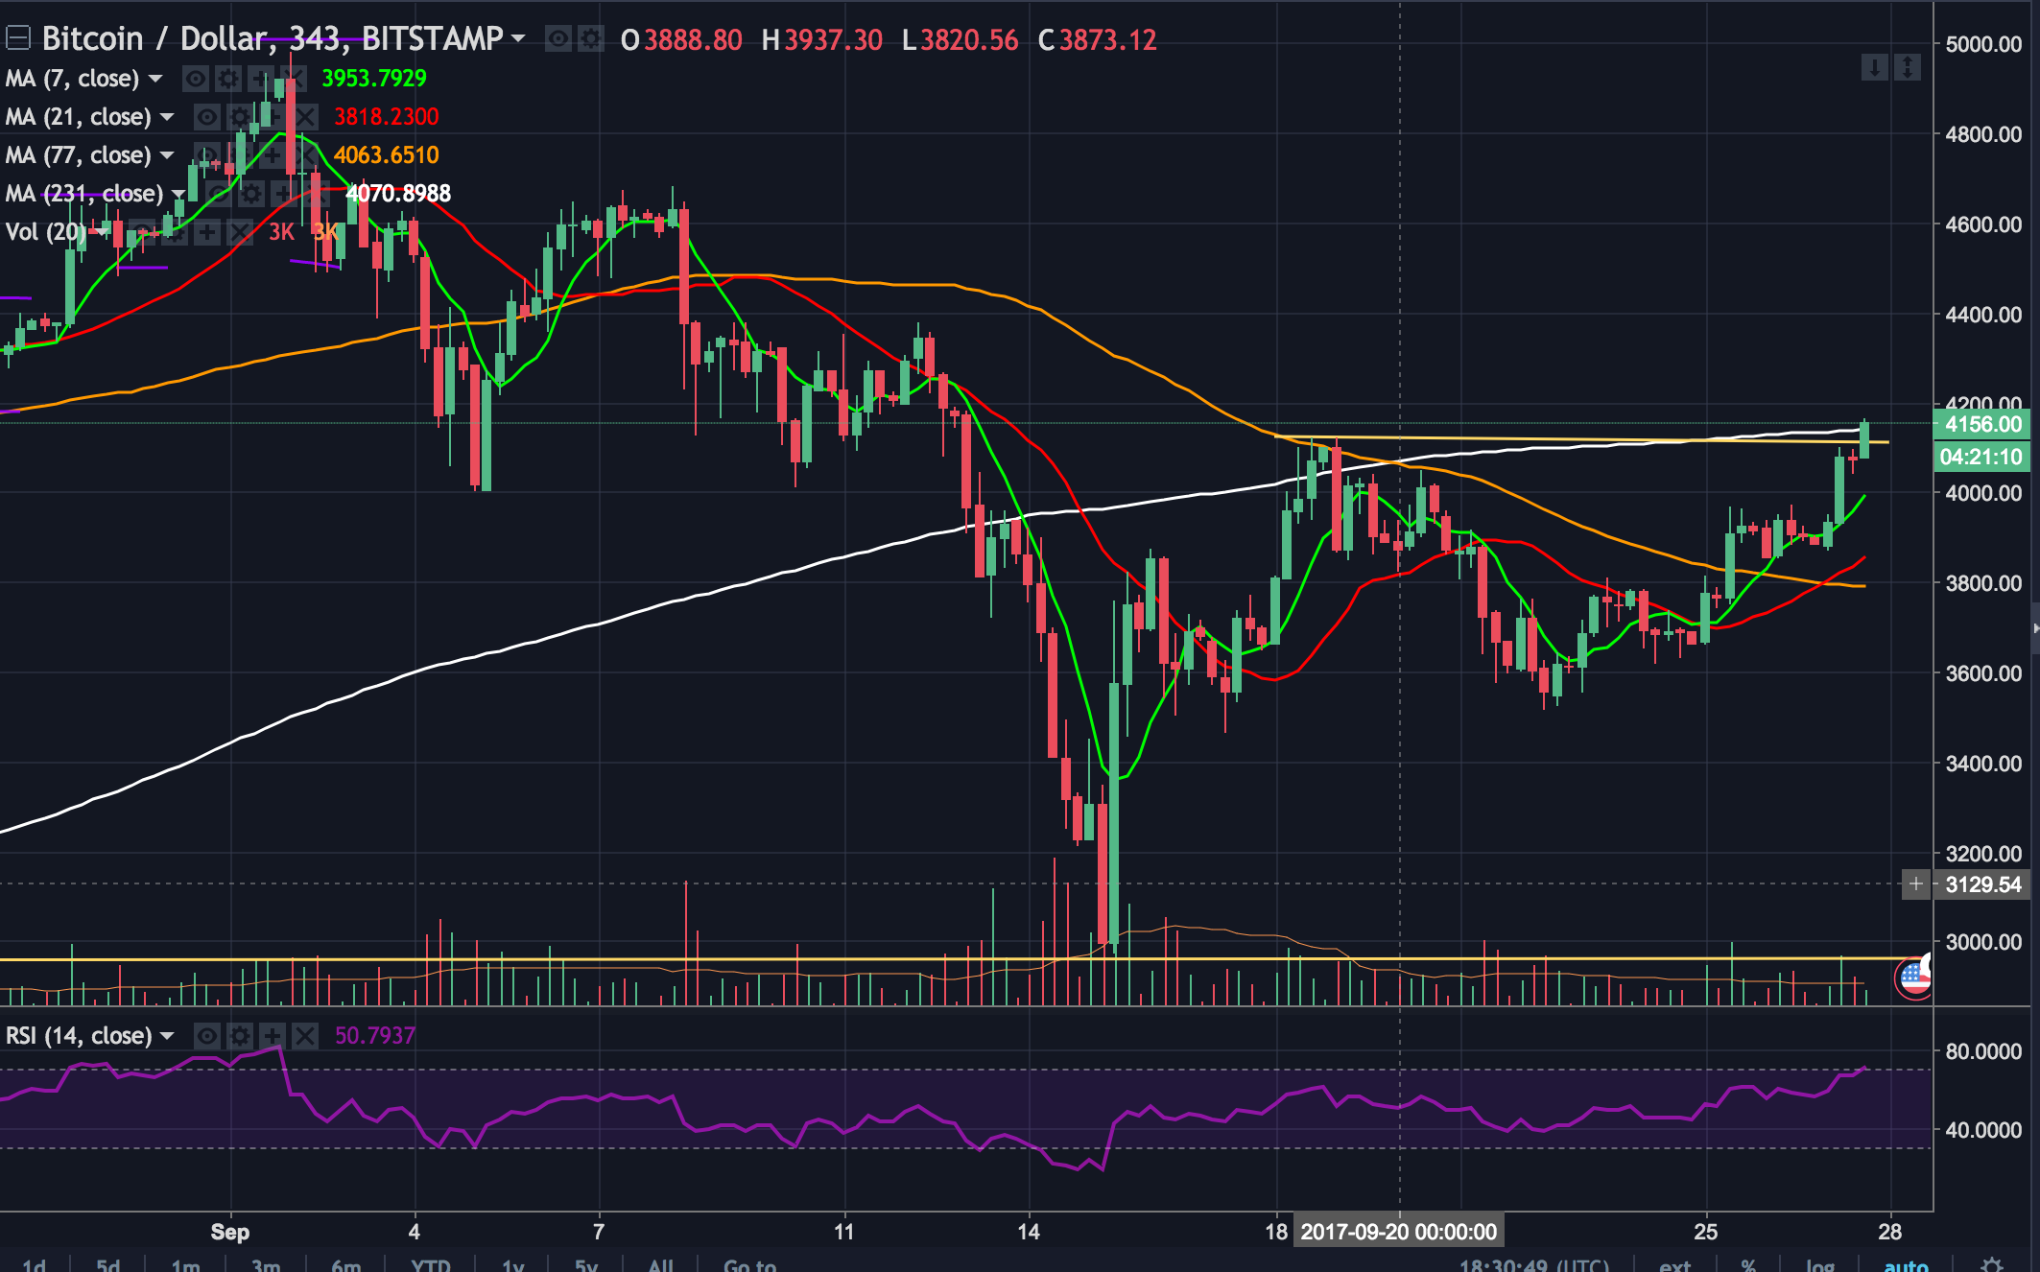Remove the MA (21, close) indicator

click(x=304, y=117)
